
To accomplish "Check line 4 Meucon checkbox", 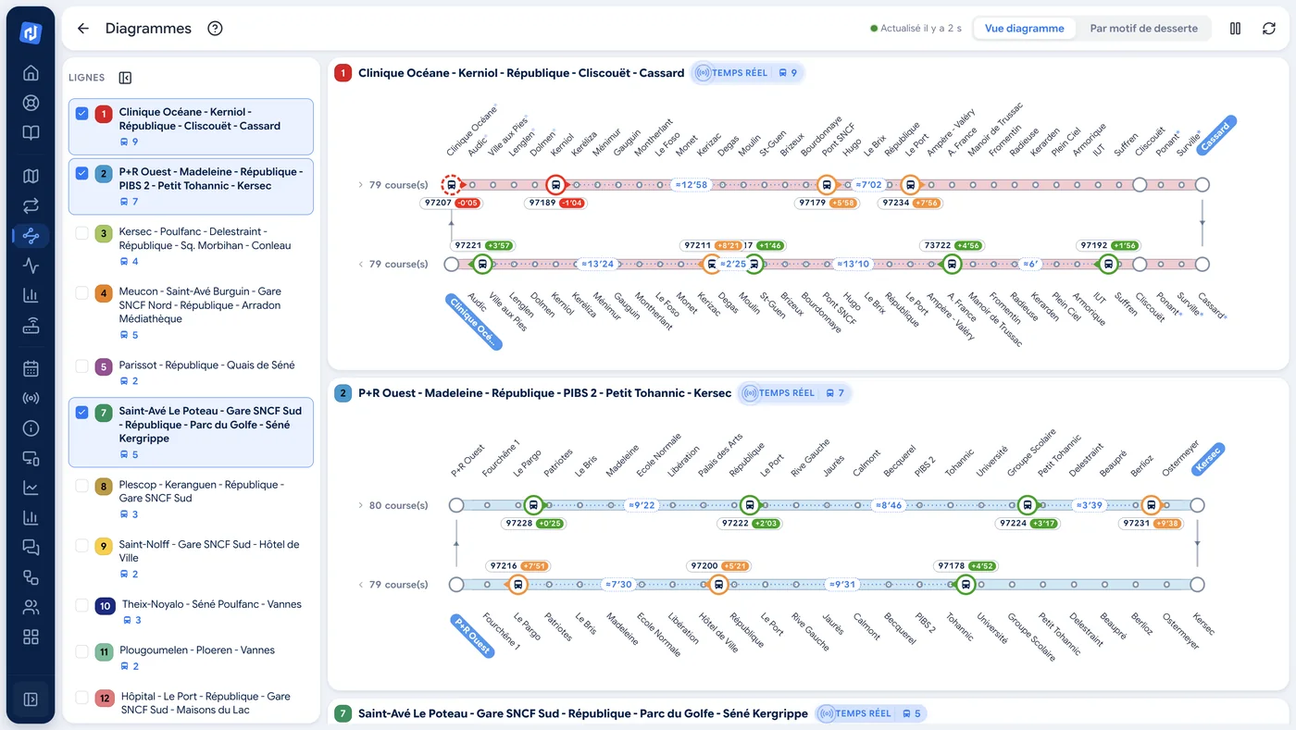I will click(x=82, y=292).
